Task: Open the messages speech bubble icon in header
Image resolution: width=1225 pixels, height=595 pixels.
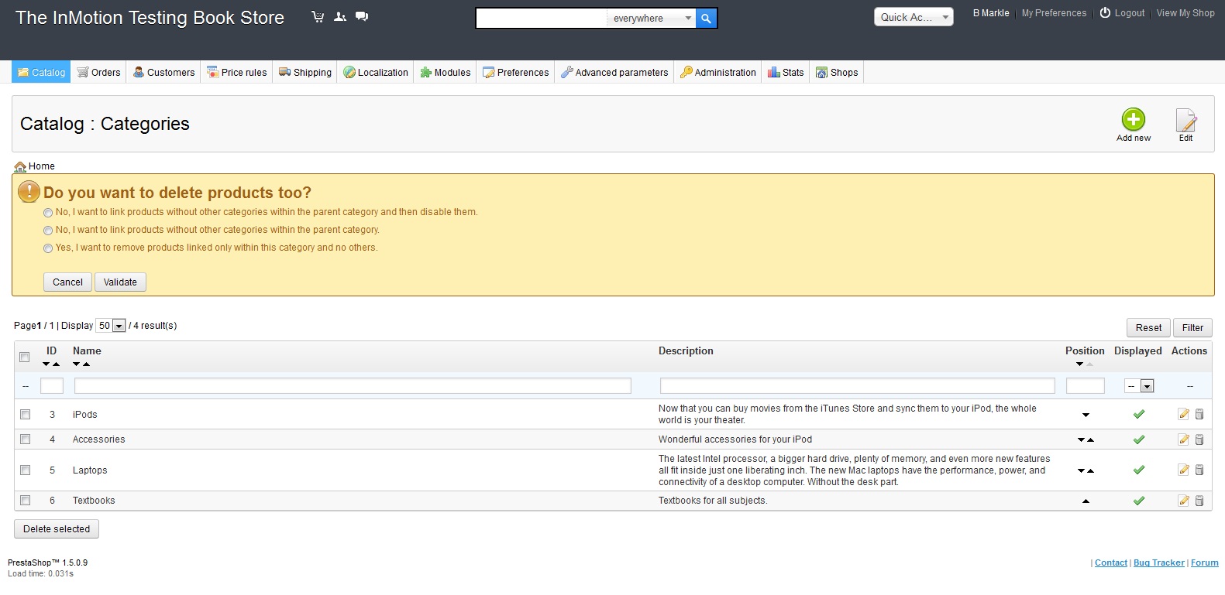Action: pos(362,16)
